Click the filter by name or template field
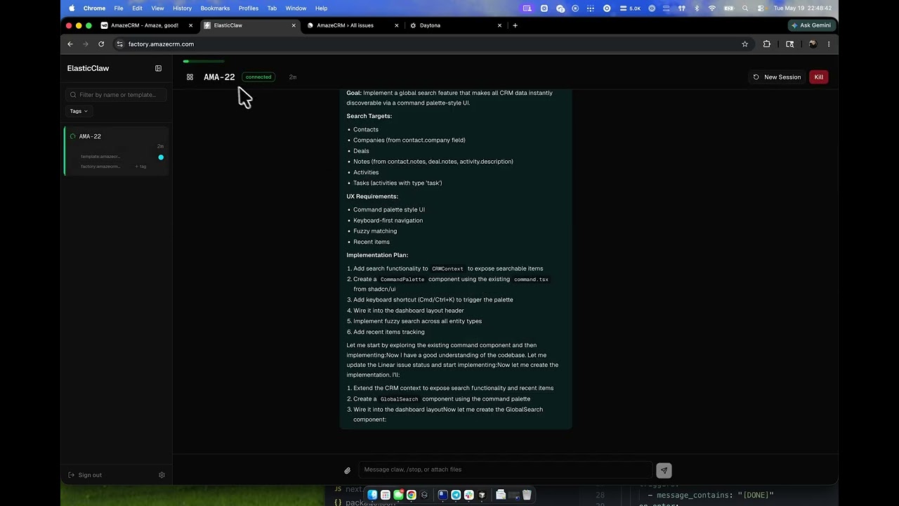The width and height of the screenshot is (899, 506). point(117,95)
